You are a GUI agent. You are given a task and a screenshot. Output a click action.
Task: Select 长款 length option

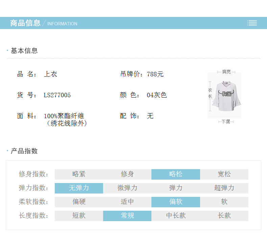(224, 216)
